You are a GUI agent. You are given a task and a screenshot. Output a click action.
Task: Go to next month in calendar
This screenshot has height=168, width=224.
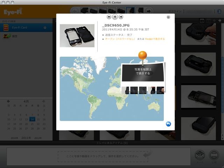tap(44, 101)
